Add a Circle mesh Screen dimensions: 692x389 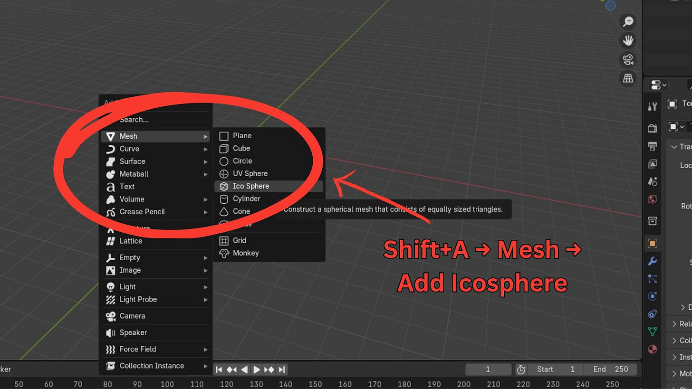[269, 161]
